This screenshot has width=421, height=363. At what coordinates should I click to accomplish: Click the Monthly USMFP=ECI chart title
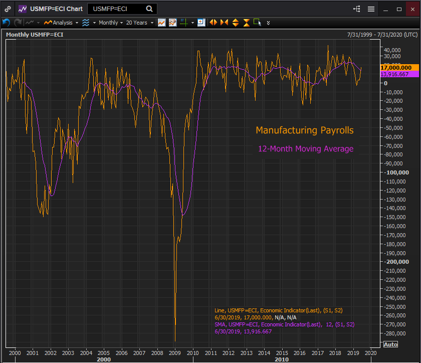click(35, 35)
